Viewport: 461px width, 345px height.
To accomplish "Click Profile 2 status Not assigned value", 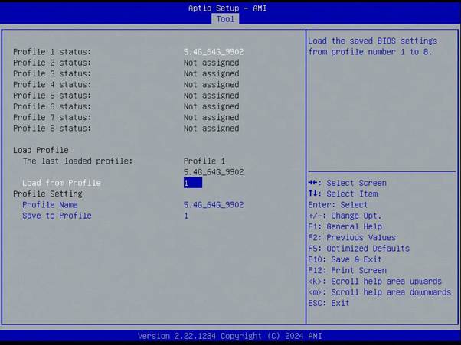I will pyautogui.click(x=211, y=63).
